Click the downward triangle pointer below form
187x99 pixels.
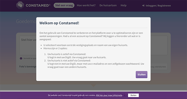coord(94,86)
